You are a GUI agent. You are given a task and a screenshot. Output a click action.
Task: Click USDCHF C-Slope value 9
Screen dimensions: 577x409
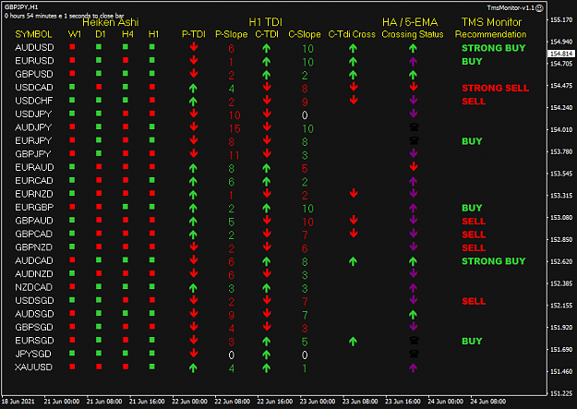(305, 102)
